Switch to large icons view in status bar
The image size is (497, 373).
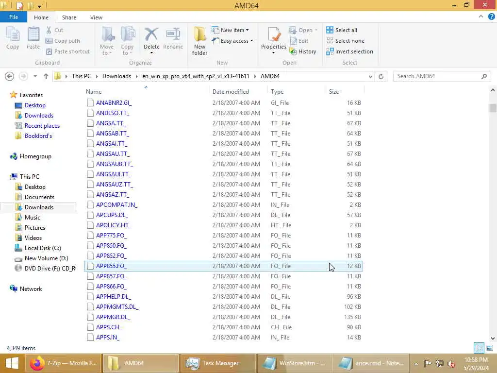coord(490,348)
